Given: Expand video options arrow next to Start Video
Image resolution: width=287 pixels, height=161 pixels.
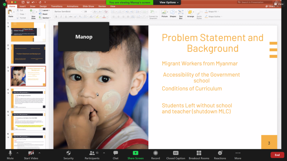Looking at the screenshot, I should (x=39, y=153).
